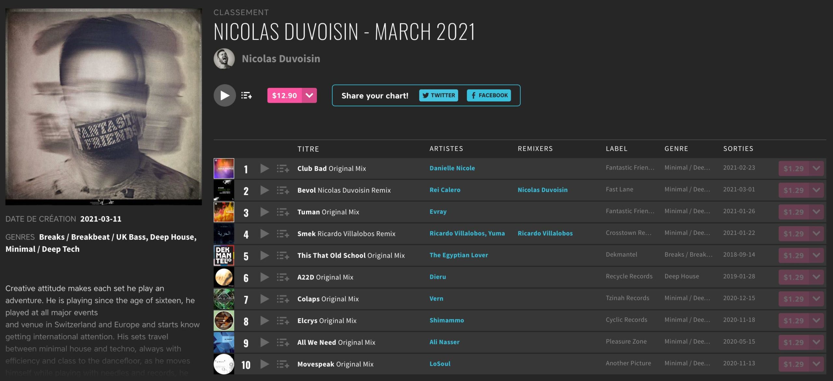Play track Club Bad

coord(265,169)
